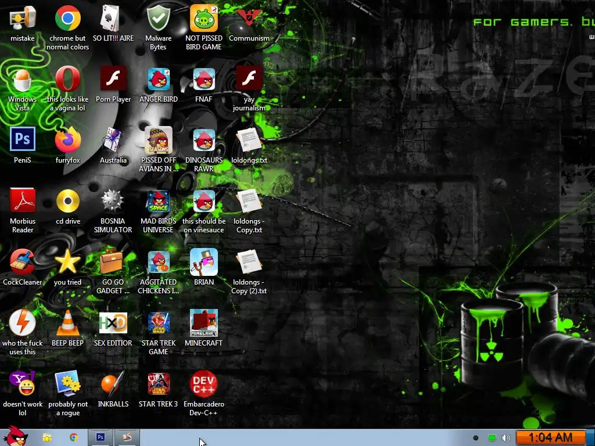Click the 'AGGITATED CHICKENS I...' Rio icon
Image resolution: width=595 pixels, height=446 pixels.
(x=158, y=262)
